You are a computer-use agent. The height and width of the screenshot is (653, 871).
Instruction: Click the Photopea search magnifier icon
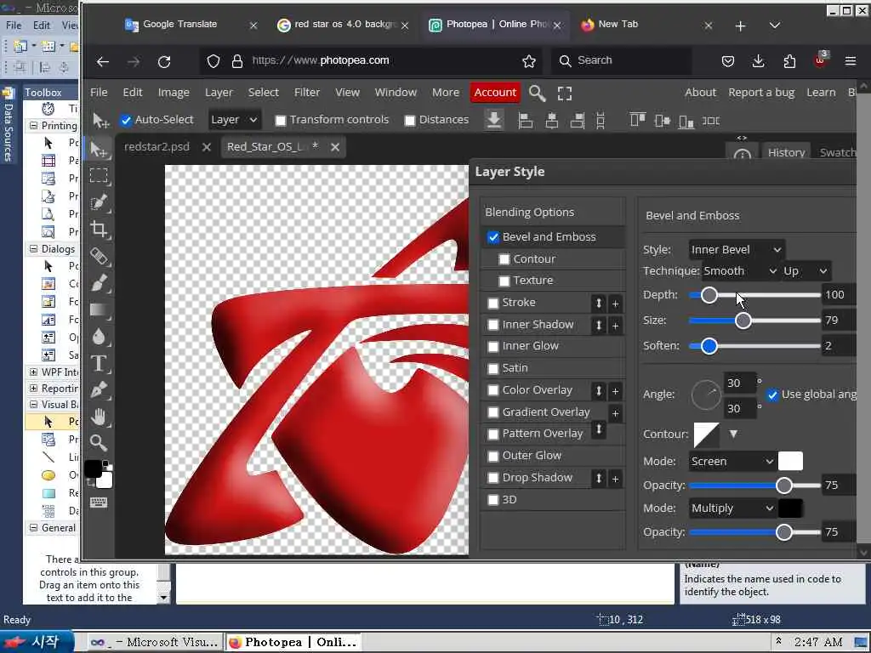point(537,93)
